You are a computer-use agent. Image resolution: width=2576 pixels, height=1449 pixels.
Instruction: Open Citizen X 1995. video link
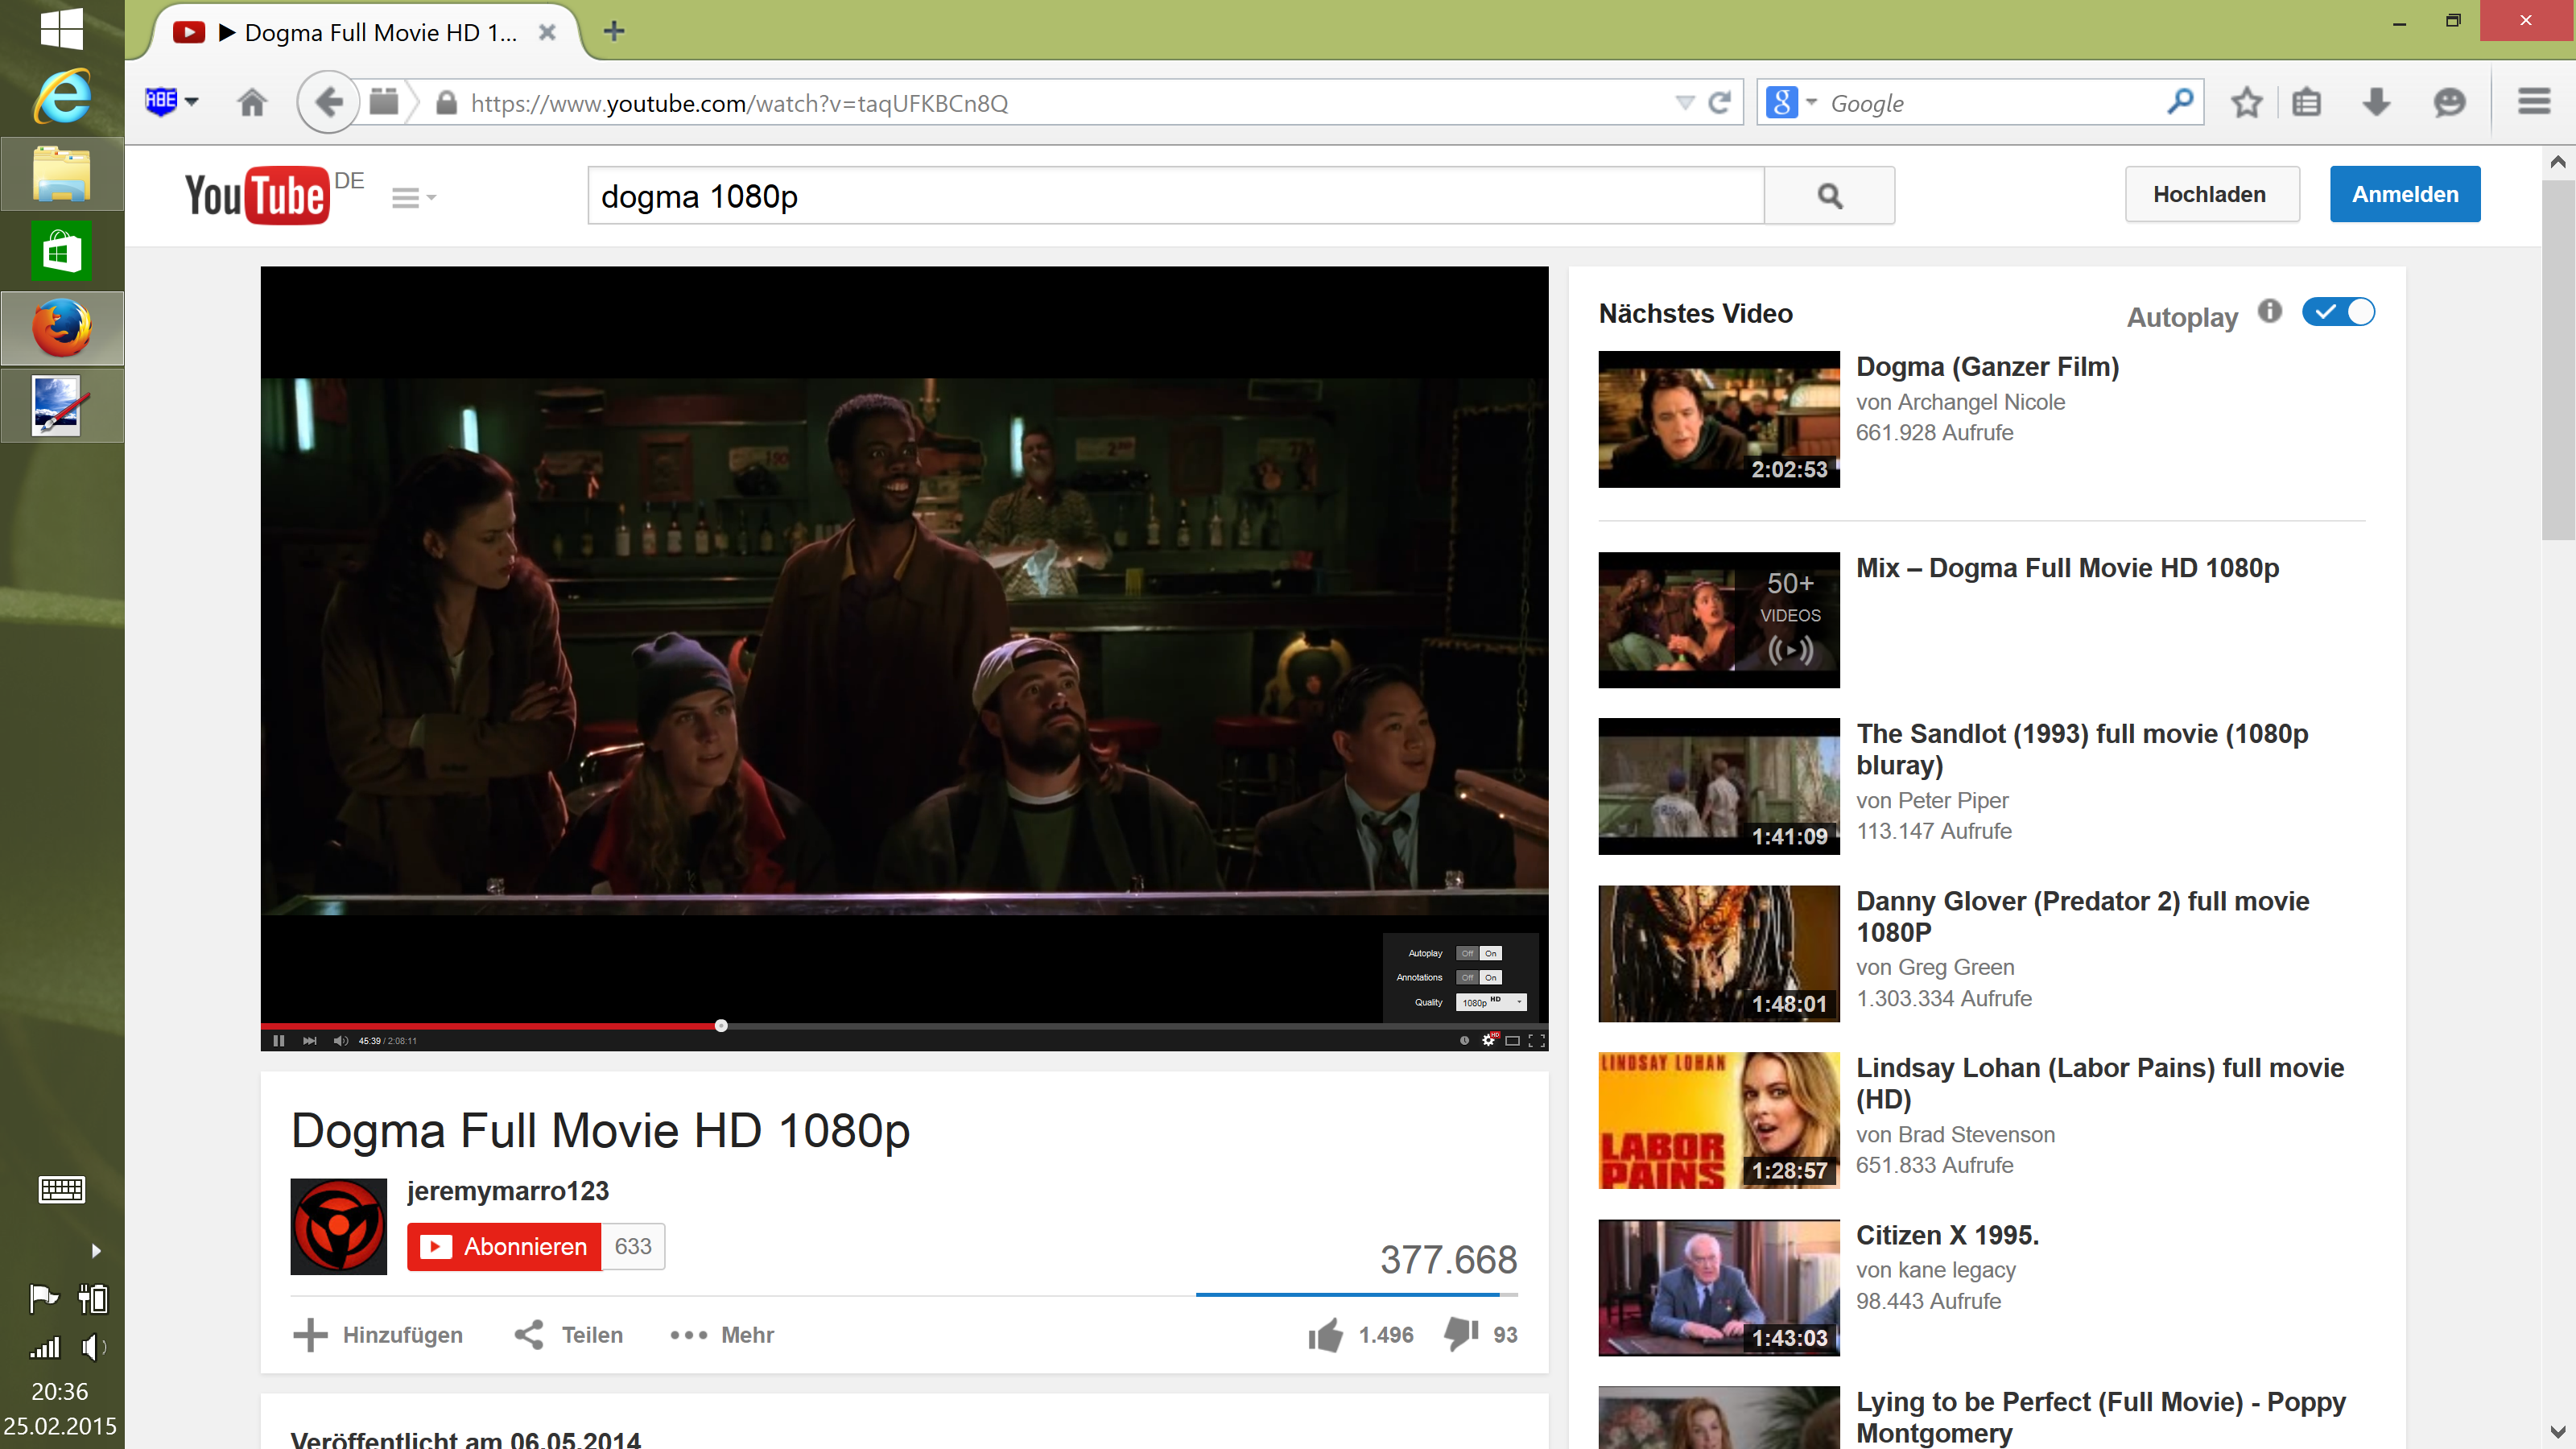1947,1235
